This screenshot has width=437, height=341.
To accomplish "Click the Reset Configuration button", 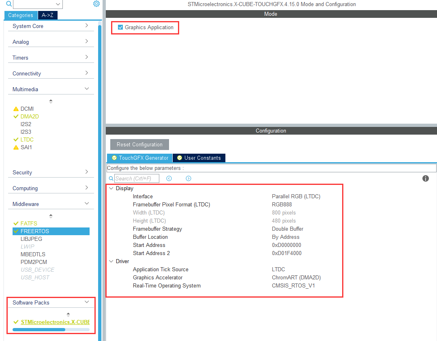I will (139, 144).
